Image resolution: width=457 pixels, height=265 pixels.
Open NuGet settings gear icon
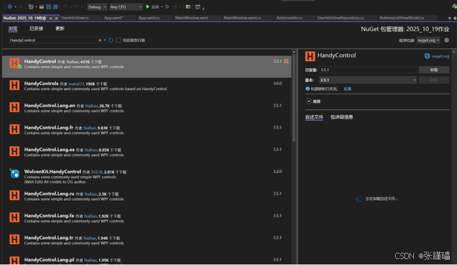(x=447, y=40)
